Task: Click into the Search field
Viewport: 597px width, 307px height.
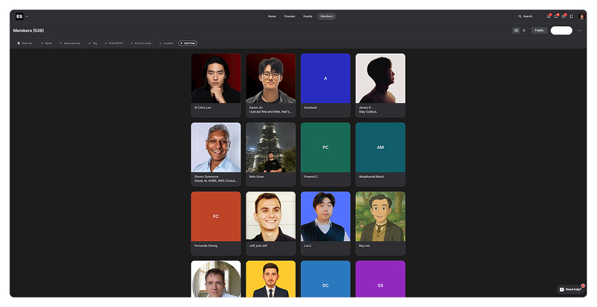Action: tap(528, 17)
